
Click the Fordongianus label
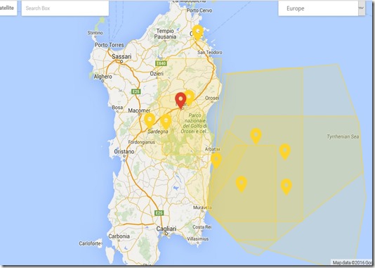[x=142, y=142]
